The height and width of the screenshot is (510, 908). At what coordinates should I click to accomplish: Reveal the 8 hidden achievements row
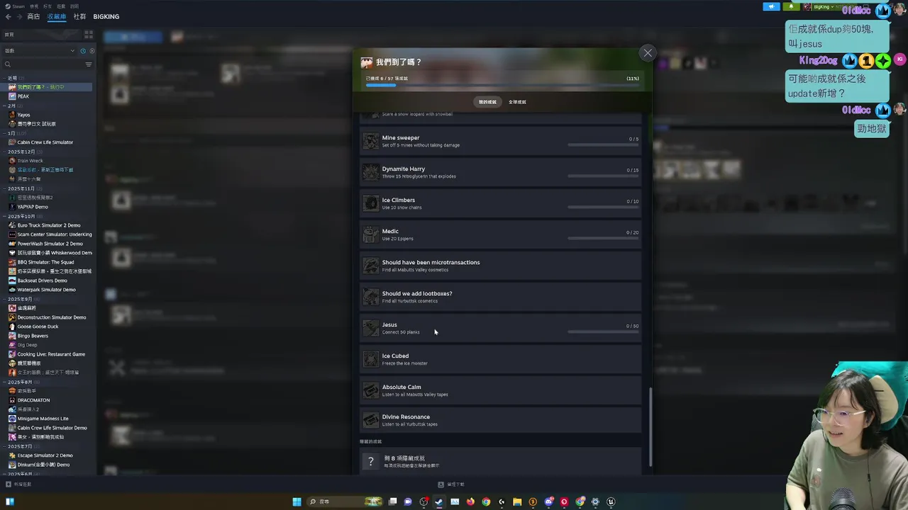coord(501,461)
